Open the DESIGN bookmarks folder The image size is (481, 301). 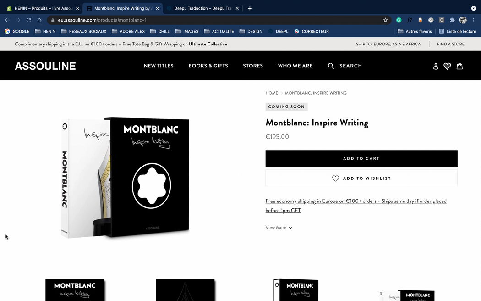(251, 31)
